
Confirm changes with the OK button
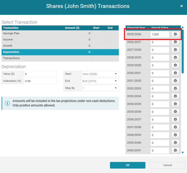(128, 165)
